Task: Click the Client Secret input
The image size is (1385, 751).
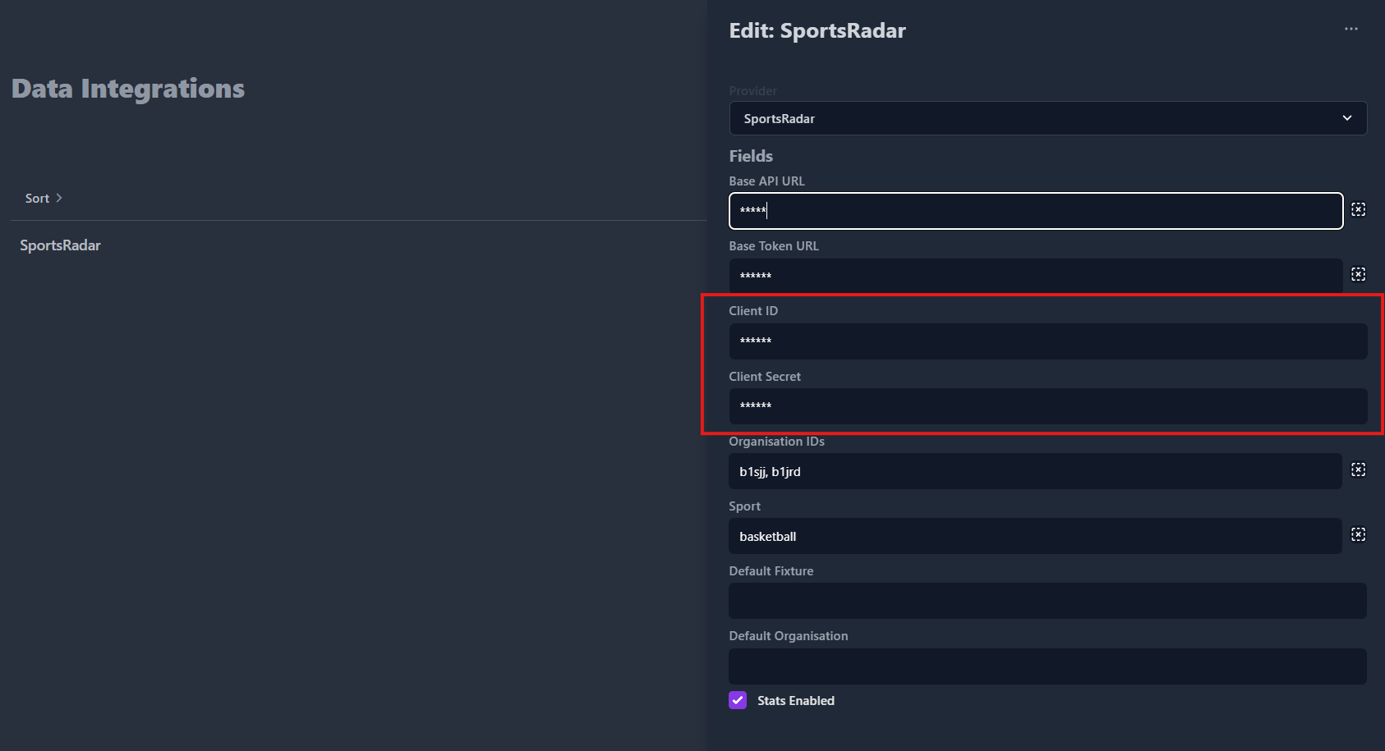Action: coord(1048,405)
